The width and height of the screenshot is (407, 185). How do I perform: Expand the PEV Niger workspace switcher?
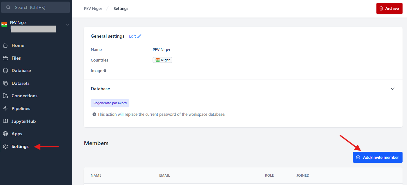click(x=67, y=25)
